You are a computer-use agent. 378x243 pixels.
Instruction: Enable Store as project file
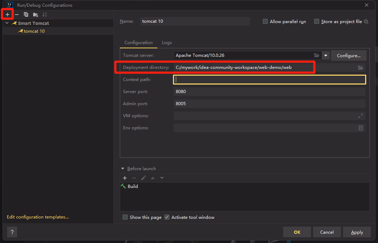pyautogui.click(x=317, y=21)
